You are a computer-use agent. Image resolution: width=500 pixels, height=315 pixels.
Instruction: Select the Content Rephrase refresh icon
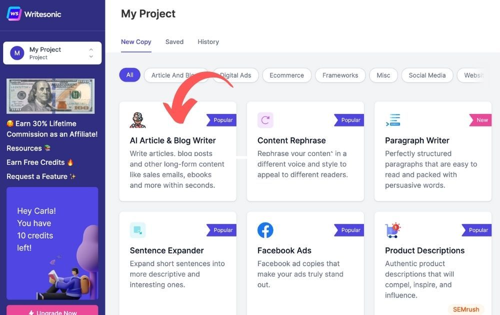(265, 120)
